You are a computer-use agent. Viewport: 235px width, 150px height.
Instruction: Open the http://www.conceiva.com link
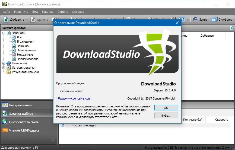point(74,98)
